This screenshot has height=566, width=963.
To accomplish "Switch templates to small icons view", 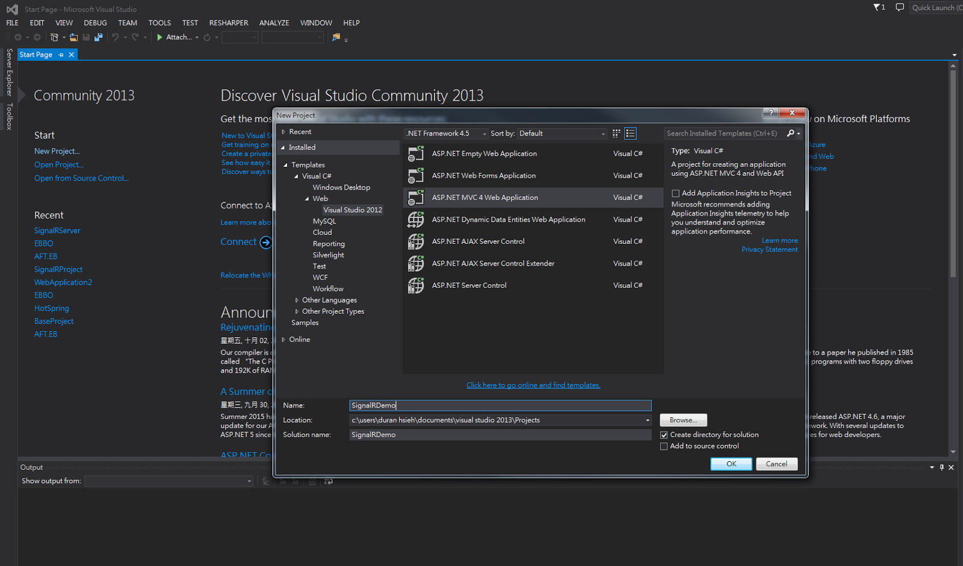I will pos(616,134).
